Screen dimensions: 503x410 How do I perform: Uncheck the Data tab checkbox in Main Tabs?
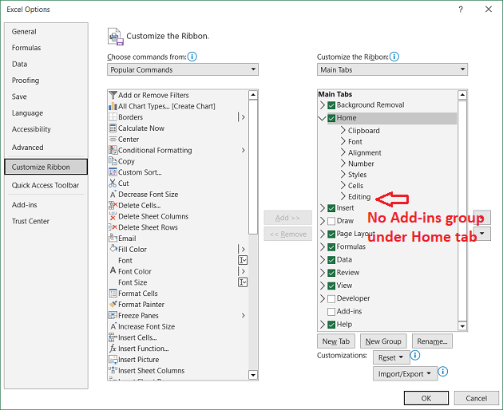tap(331, 260)
